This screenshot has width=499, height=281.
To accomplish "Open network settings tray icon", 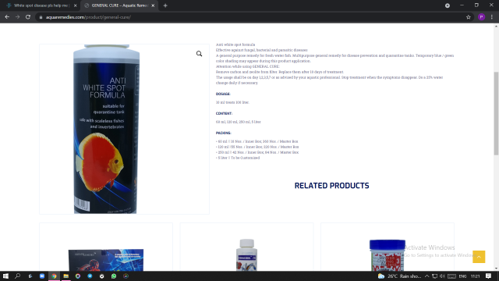I will click(x=435, y=276).
